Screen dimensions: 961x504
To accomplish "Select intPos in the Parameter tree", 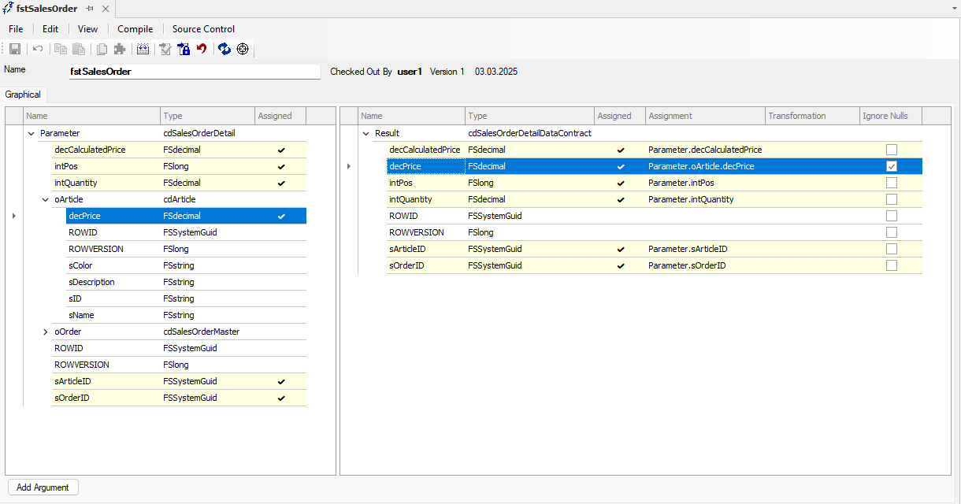I will 179,166.
